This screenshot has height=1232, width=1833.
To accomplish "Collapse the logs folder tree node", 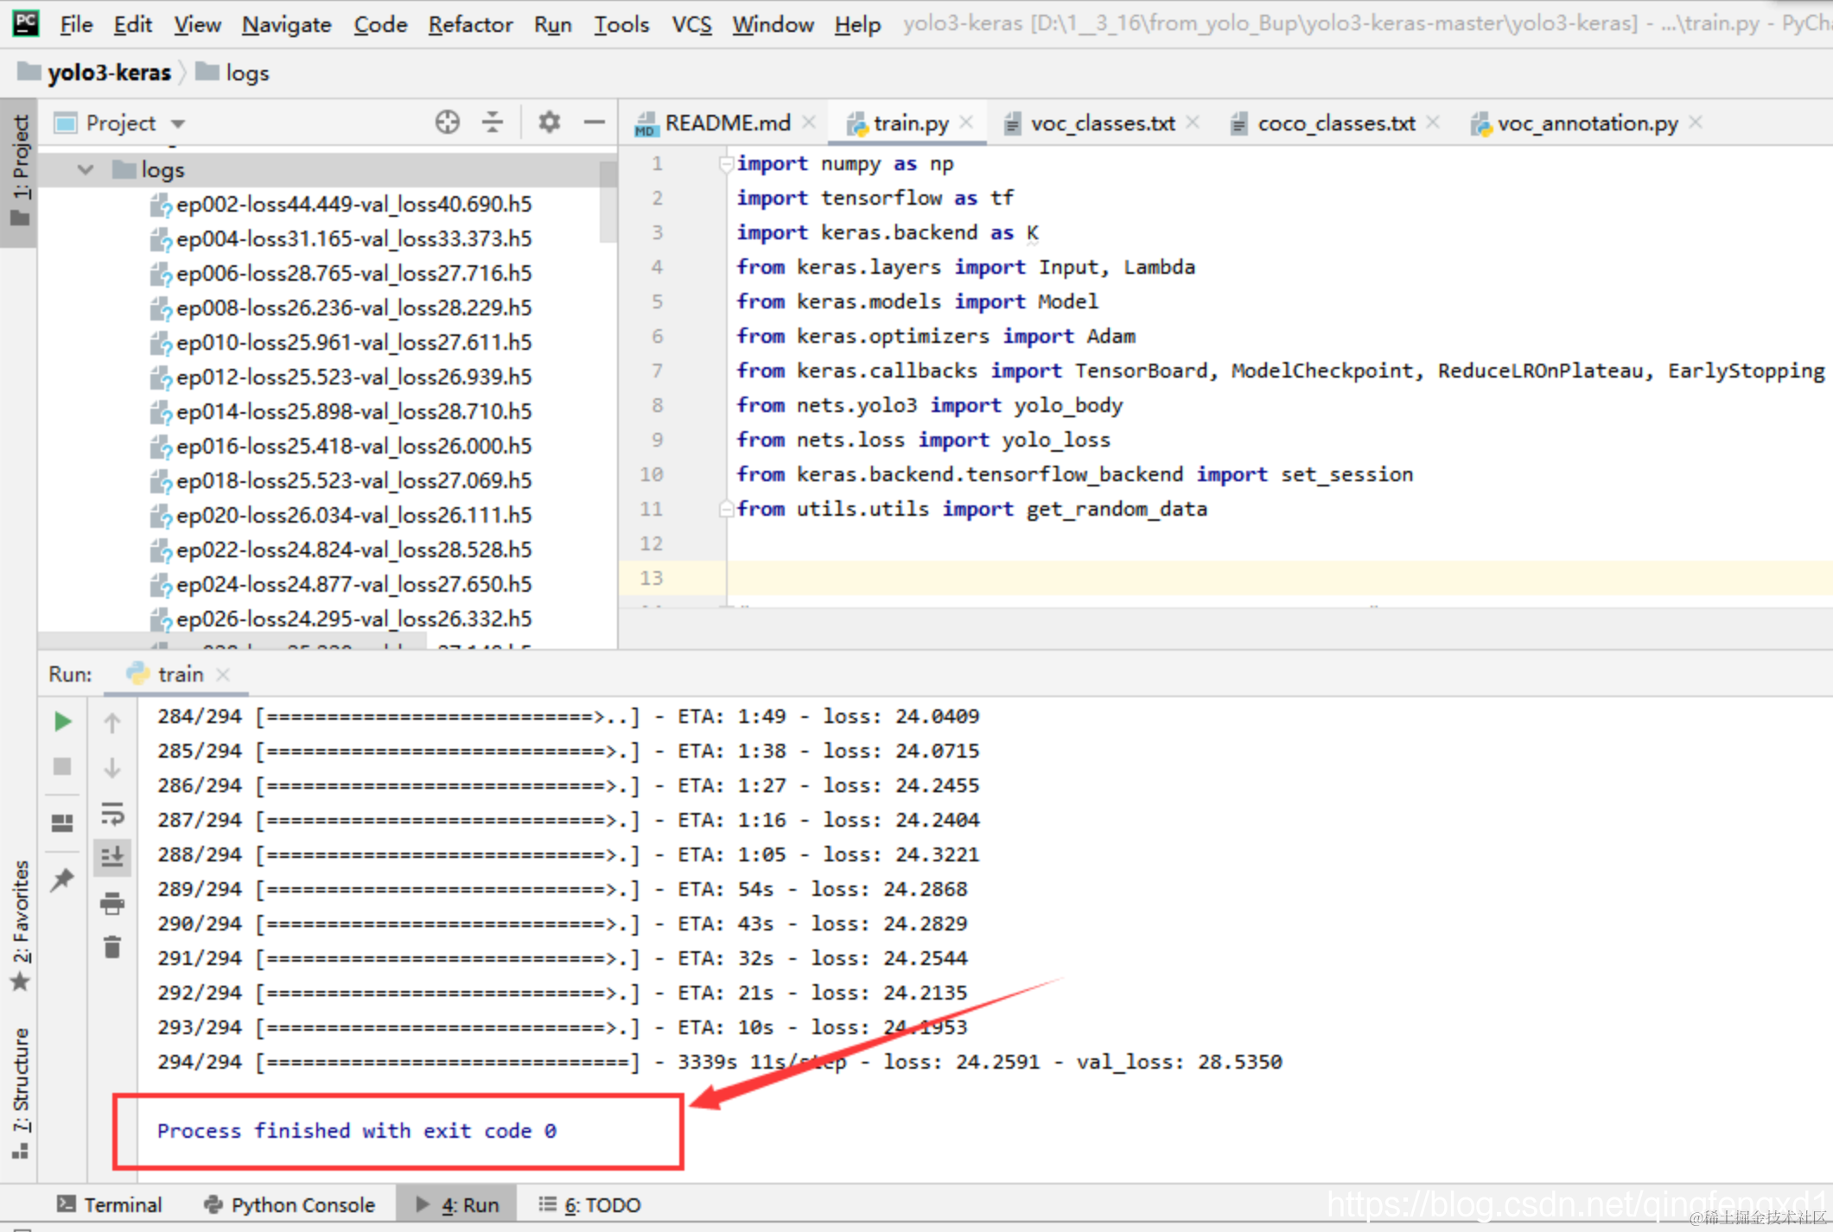I will [x=86, y=170].
